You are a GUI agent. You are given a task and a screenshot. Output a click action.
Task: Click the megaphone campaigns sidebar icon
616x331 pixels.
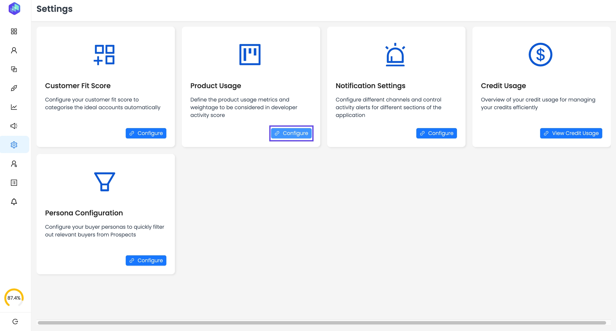click(14, 126)
